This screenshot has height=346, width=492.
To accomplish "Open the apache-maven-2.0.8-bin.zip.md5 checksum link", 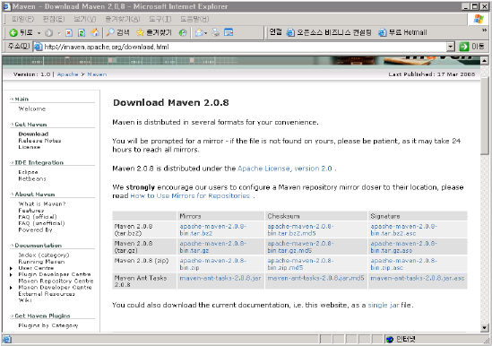I will (x=300, y=264).
